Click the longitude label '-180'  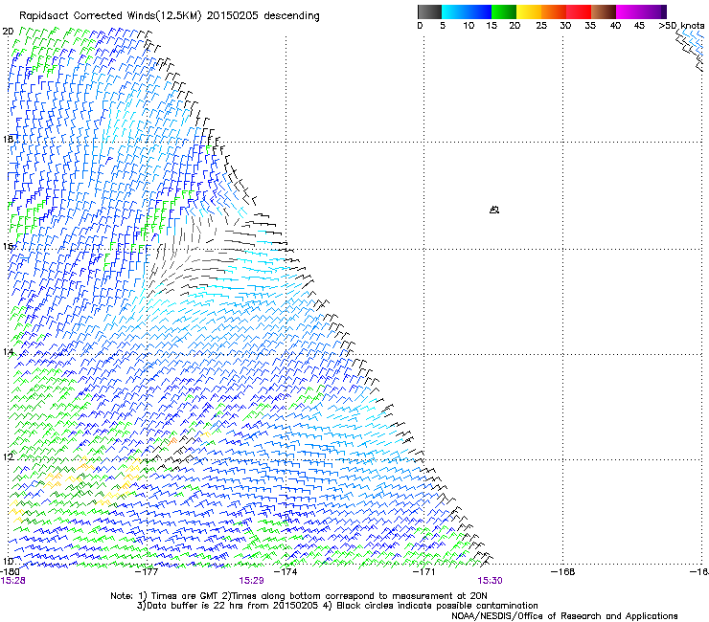point(10,572)
